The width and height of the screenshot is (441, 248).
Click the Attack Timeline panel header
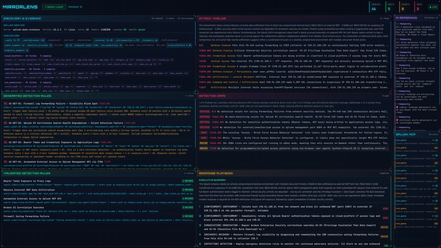pyautogui.click(x=294, y=18)
